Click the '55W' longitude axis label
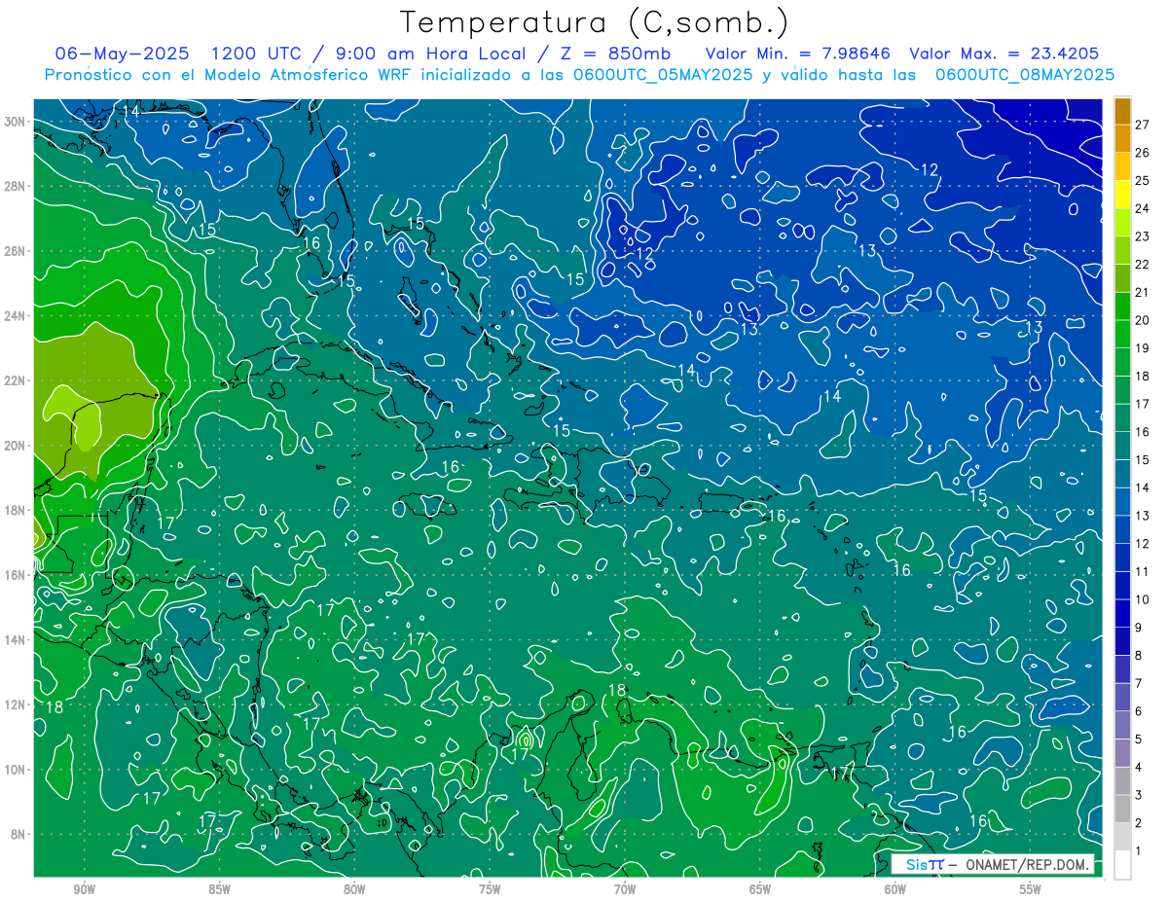This screenshot has height=902, width=1168. coord(1031,890)
